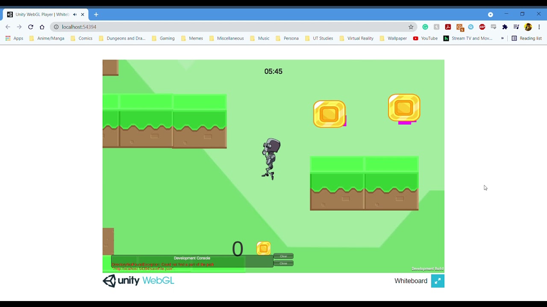The image size is (547, 307).
Task: Open the Comics bookmark folder
Action: (x=81, y=38)
